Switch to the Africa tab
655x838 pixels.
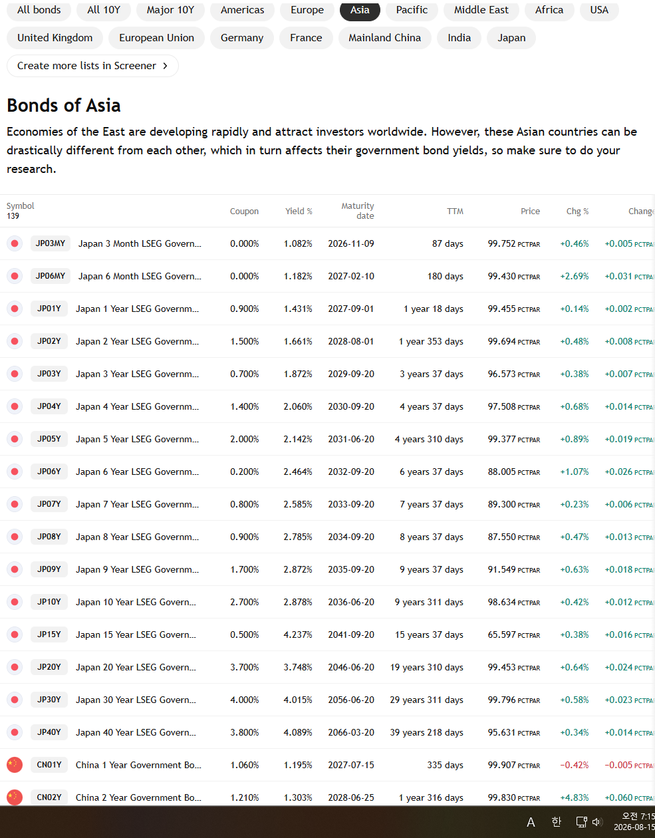click(549, 10)
